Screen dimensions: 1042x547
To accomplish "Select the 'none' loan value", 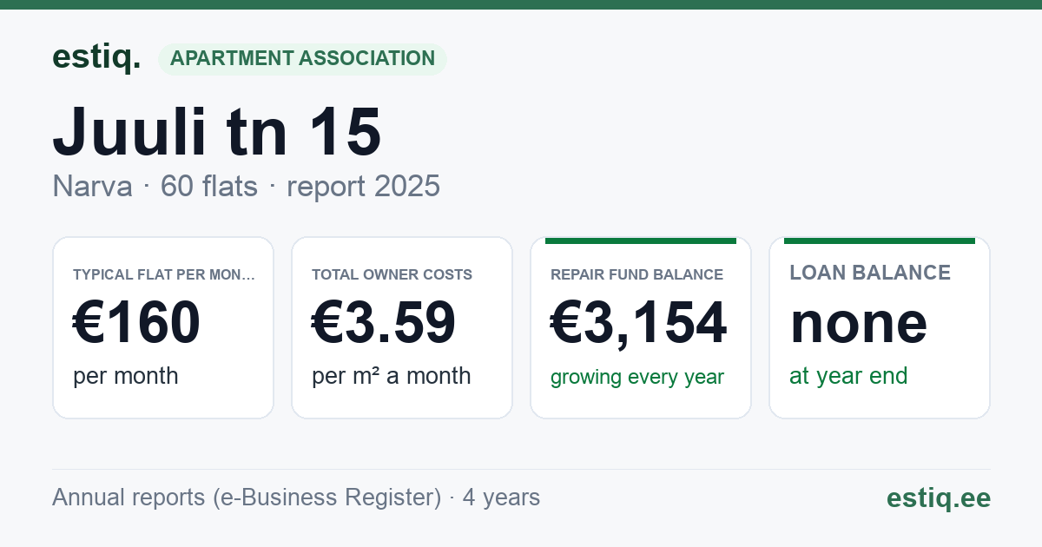I will point(859,323).
